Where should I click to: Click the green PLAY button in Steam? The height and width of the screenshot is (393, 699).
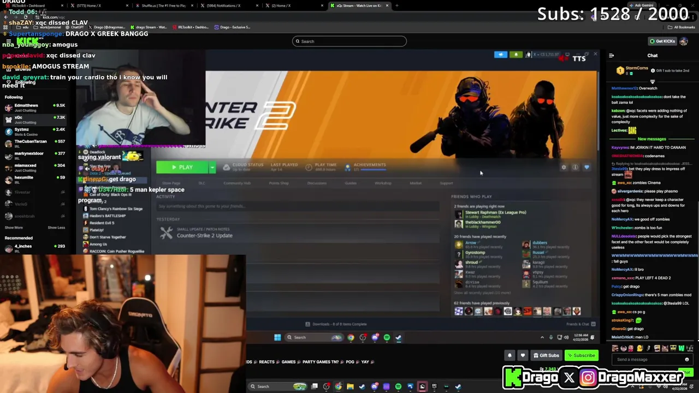pos(182,168)
